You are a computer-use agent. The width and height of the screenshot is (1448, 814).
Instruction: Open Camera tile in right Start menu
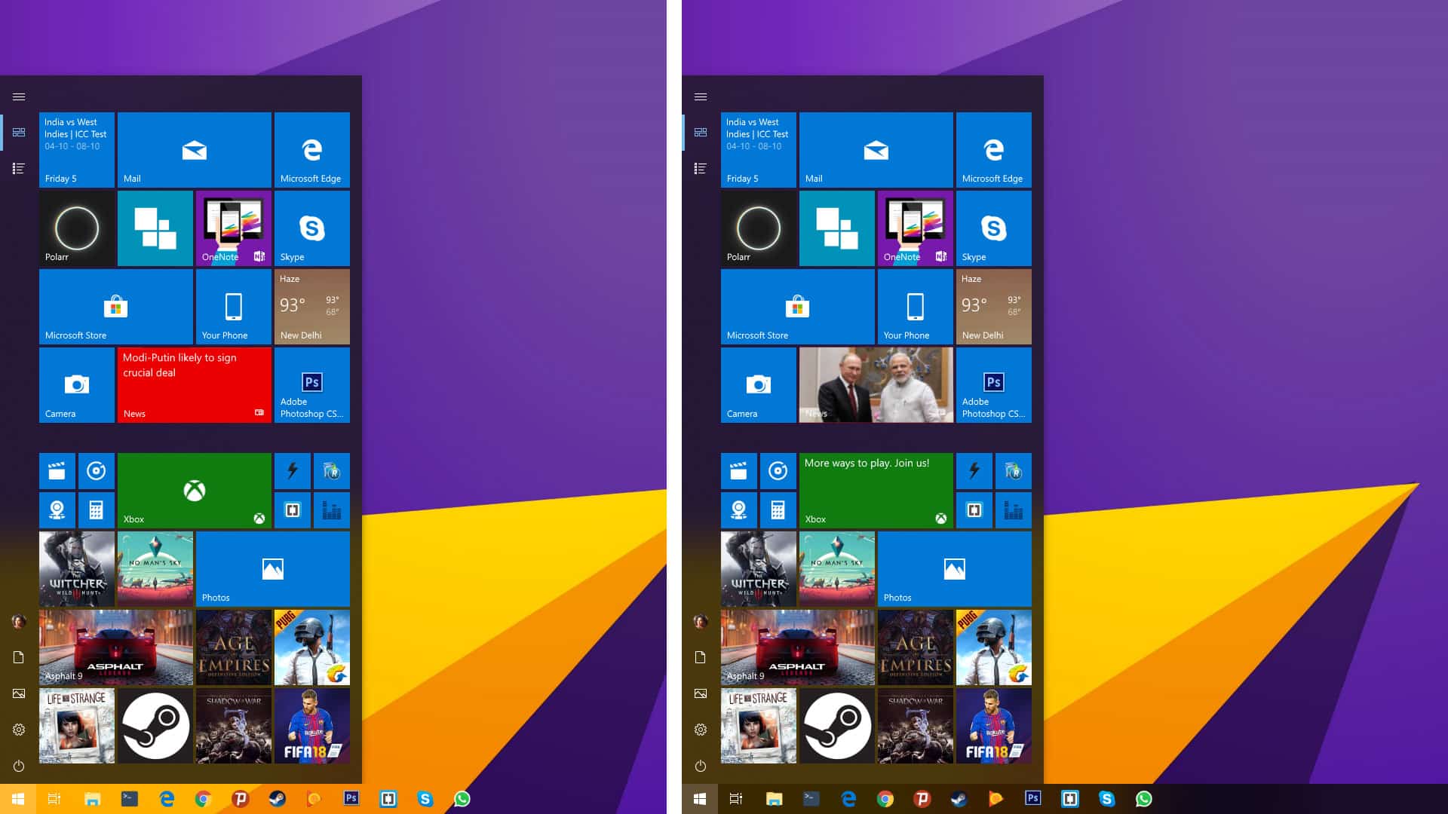(758, 385)
